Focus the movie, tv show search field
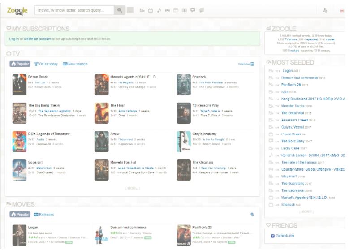The height and width of the screenshot is (250, 349). click(74, 10)
